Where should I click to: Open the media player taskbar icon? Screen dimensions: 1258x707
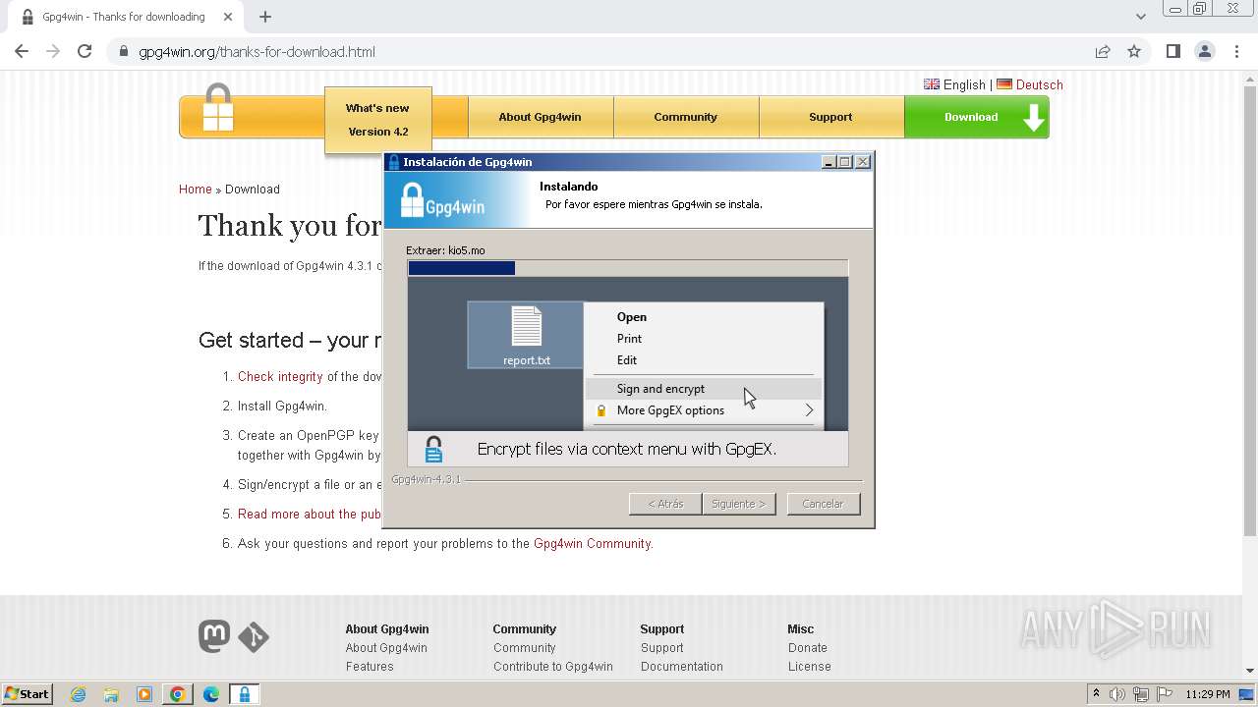[144, 694]
